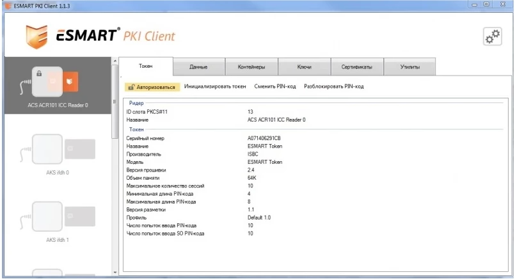Click the Производитель label
Image resolution: width=515 pixels, height=279 pixels.
(143, 154)
